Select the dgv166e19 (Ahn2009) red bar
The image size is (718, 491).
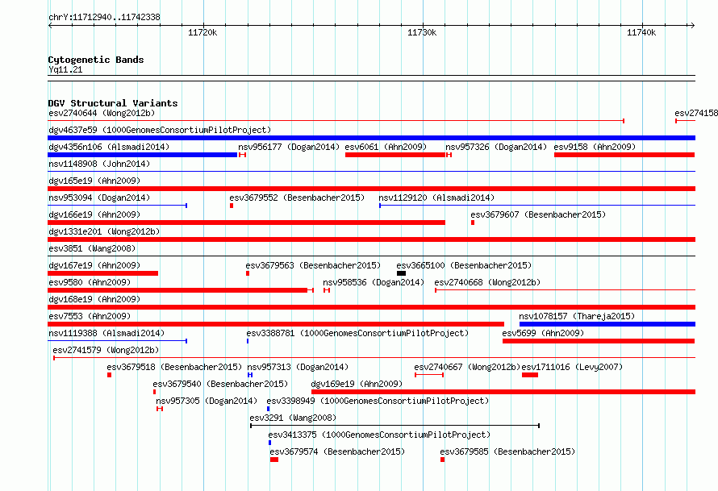pyautogui.click(x=246, y=223)
